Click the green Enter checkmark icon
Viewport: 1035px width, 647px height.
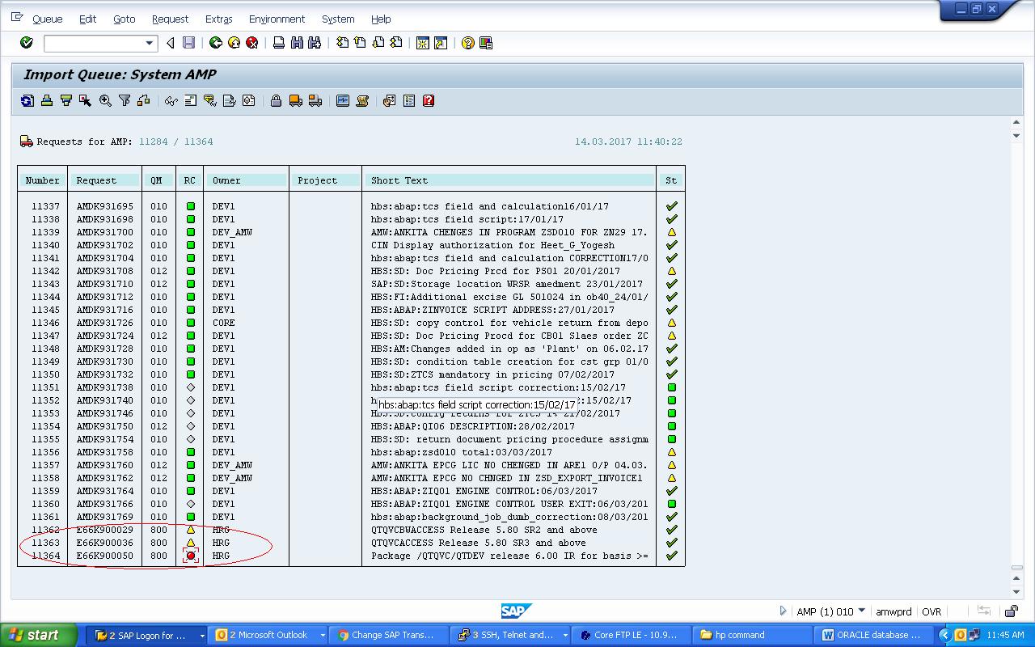[27, 43]
